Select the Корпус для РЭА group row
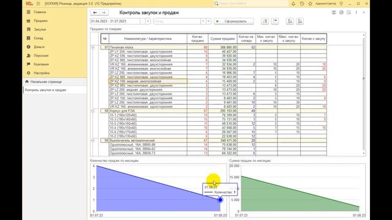The width and height of the screenshot is (392, 220). tap(214, 111)
